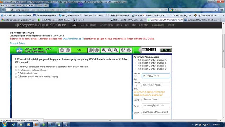Stop loading with the X in address bar
The width and height of the screenshot is (225, 127).
[x=166, y=10]
